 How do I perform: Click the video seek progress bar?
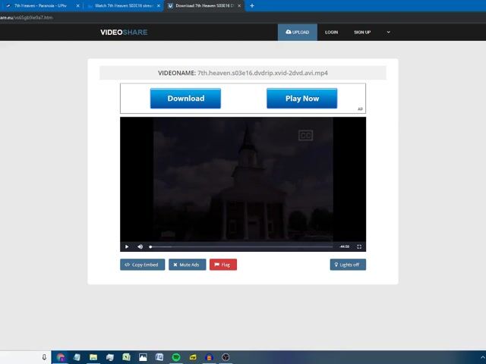(x=241, y=246)
